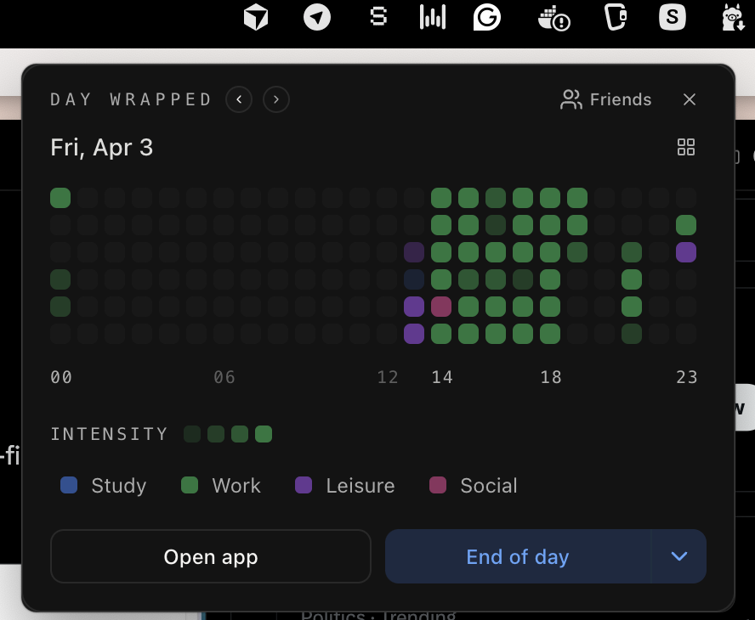The image size is (755, 620).
Task: Click the 18 hour label
Action: (551, 377)
